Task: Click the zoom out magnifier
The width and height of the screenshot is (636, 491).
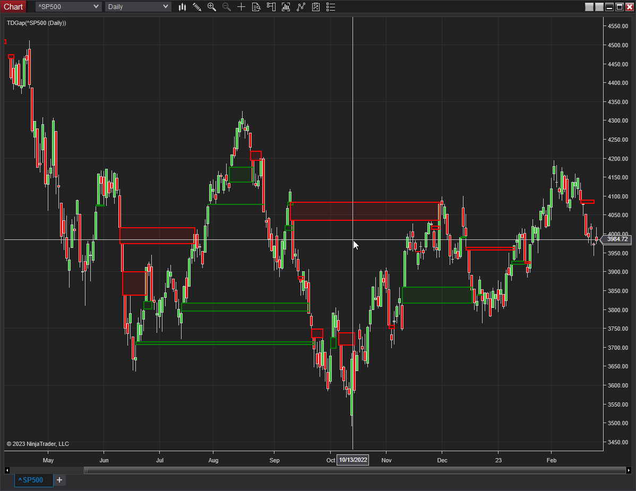Action: [x=226, y=7]
